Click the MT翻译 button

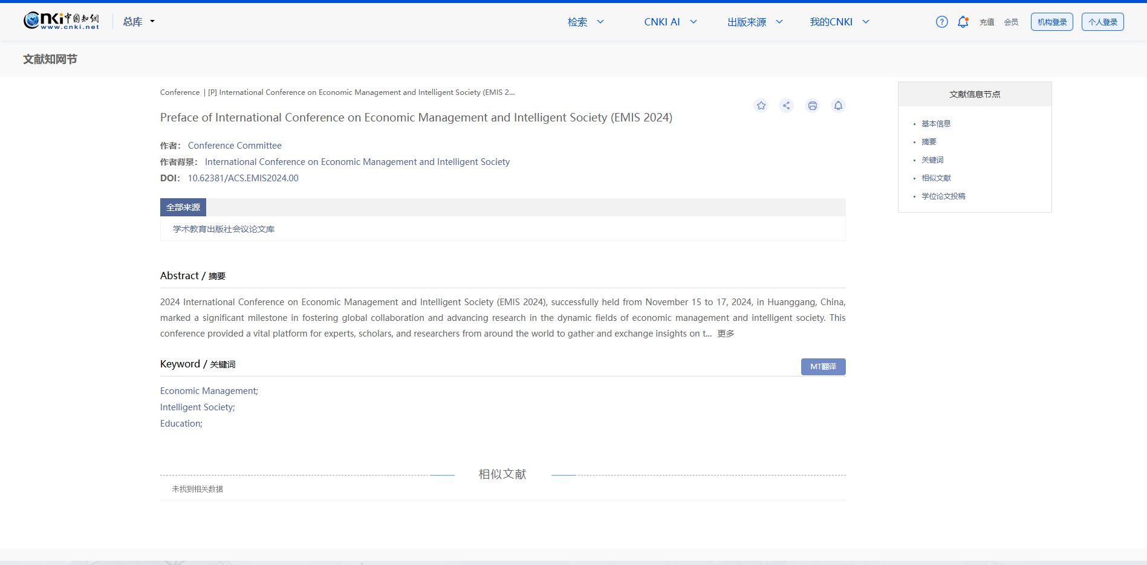pos(823,367)
